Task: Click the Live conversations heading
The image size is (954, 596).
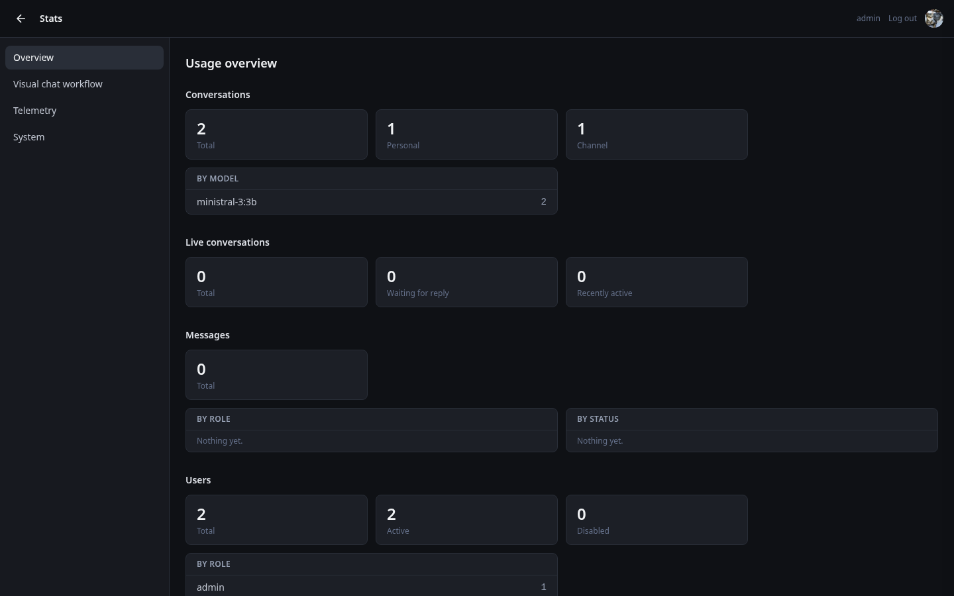Action: (227, 242)
